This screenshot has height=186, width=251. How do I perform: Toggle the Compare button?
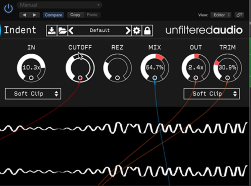pyautogui.click(x=53, y=15)
